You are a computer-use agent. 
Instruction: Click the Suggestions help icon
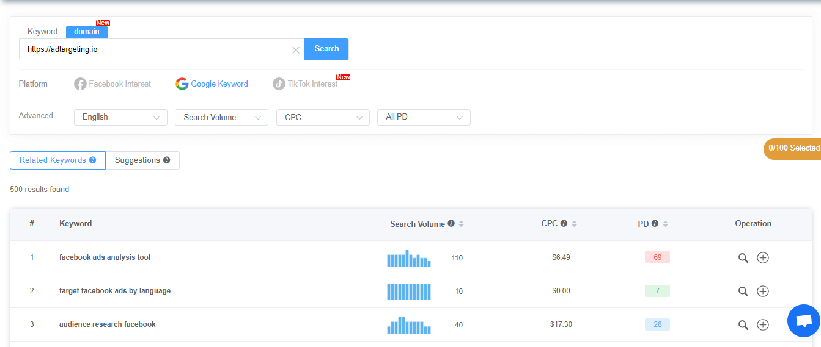pyautogui.click(x=166, y=160)
